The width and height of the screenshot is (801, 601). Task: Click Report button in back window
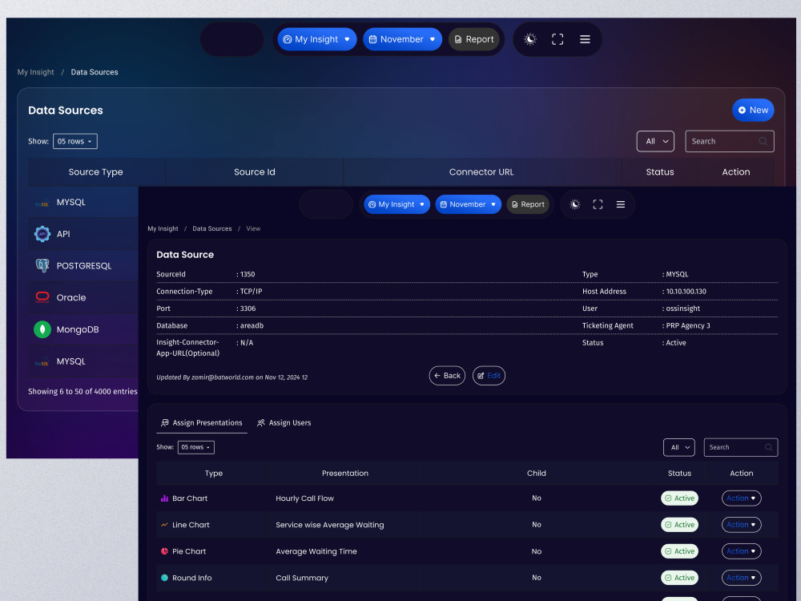[473, 39]
